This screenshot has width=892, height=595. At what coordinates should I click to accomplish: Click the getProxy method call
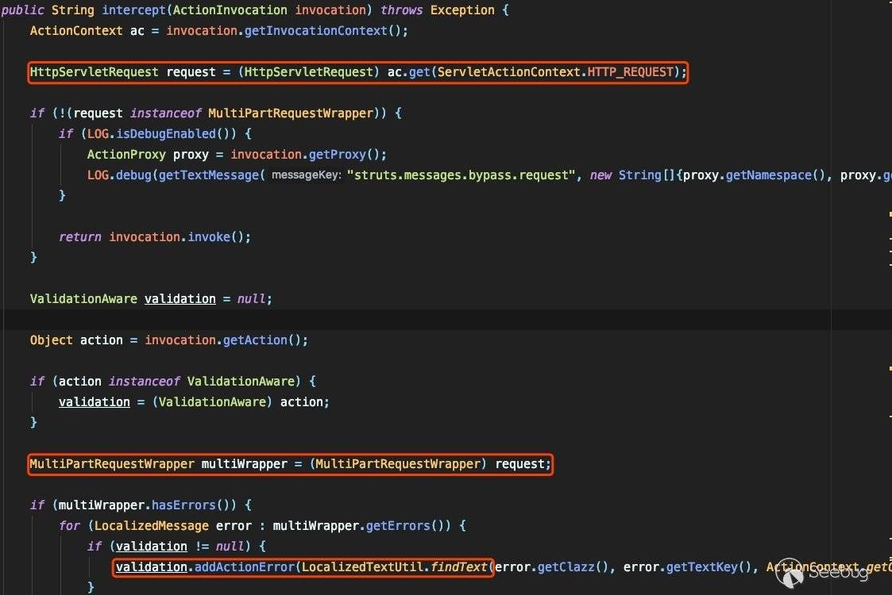pyautogui.click(x=338, y=155)
